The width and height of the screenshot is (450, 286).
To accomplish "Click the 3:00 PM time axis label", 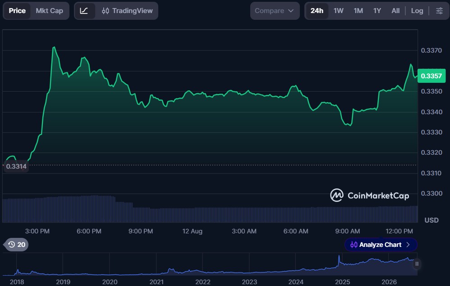I will [x=37, y=231].
